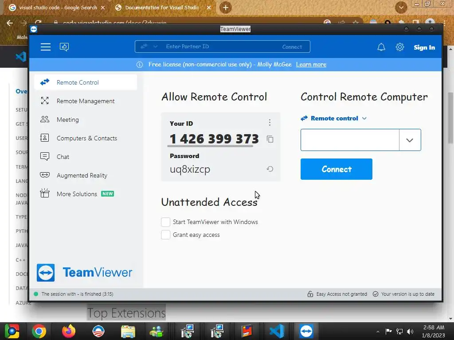Generate a new password with the refresh icon
Image resolution: width=454 pixels, height=340 pixels.
270,169
